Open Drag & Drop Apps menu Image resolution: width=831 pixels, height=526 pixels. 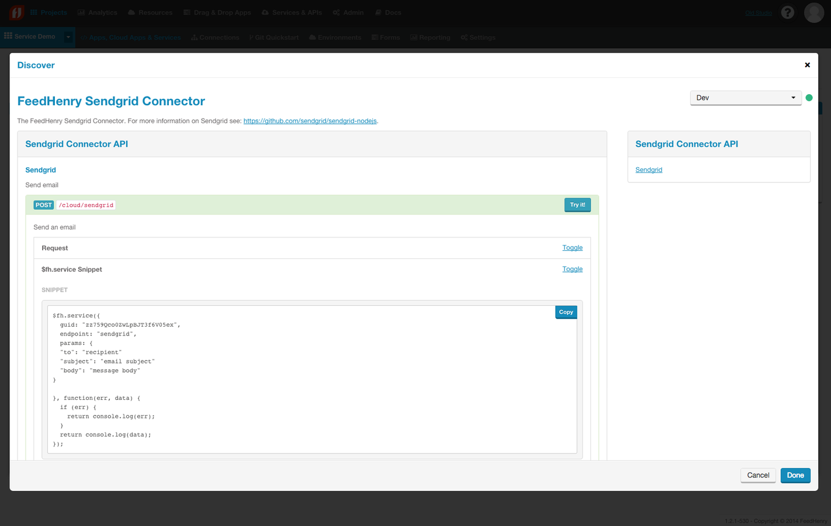[x=217, y=12]
